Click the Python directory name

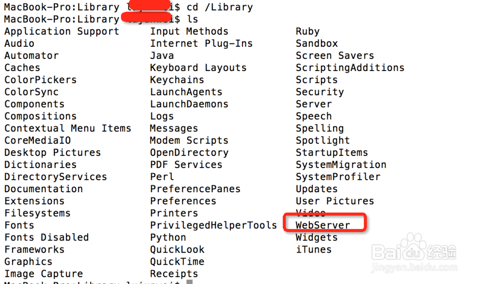(168, 238)
